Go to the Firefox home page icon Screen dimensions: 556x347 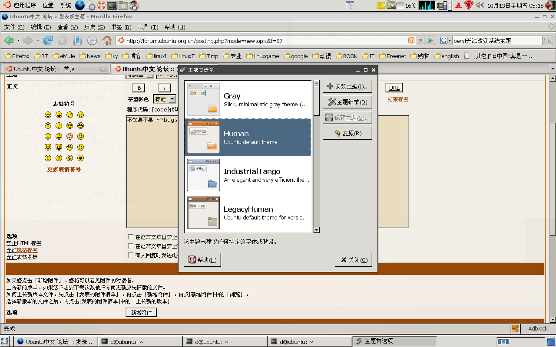click(x=107, y=40)
